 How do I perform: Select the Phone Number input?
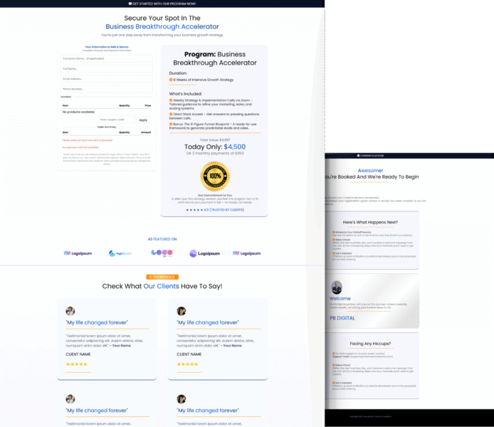[x=107, y=89]
